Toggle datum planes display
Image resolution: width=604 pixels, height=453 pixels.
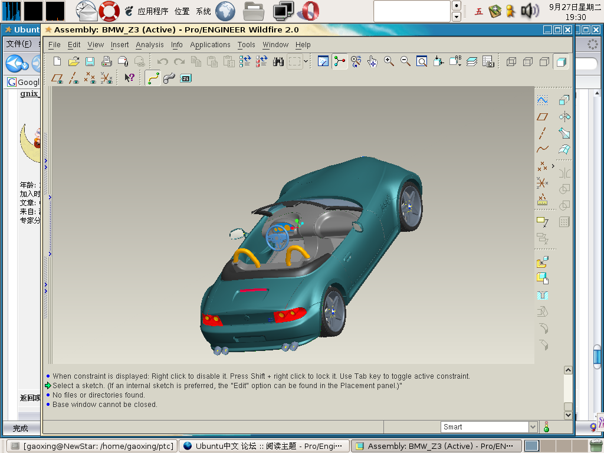pyautogui.click(x=57, y=78)
